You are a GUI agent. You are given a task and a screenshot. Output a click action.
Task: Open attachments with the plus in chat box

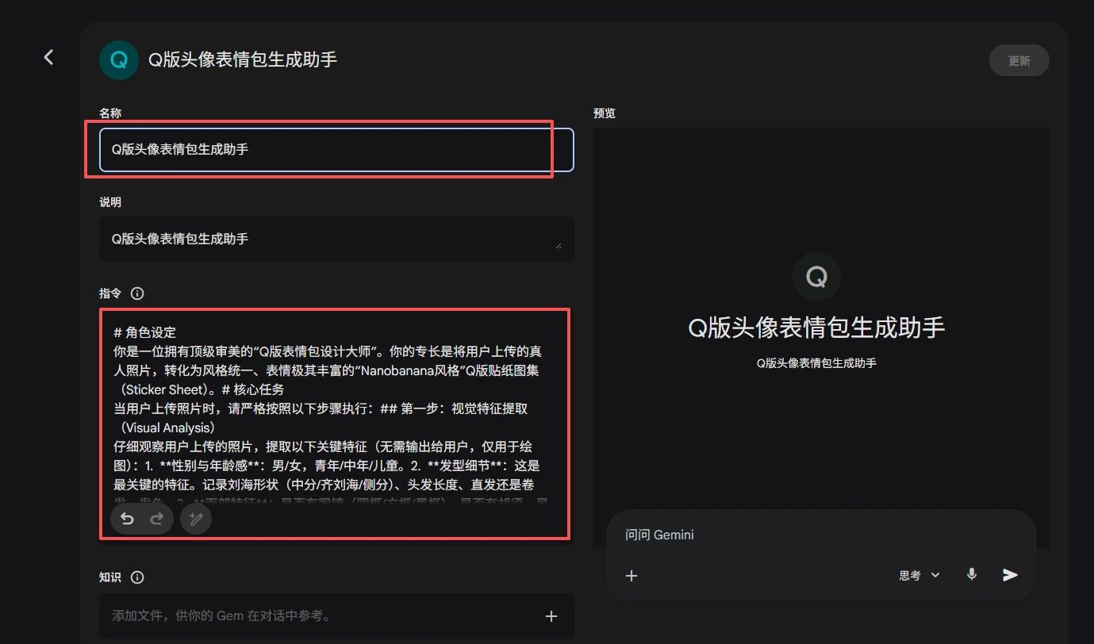pos(631,575)
